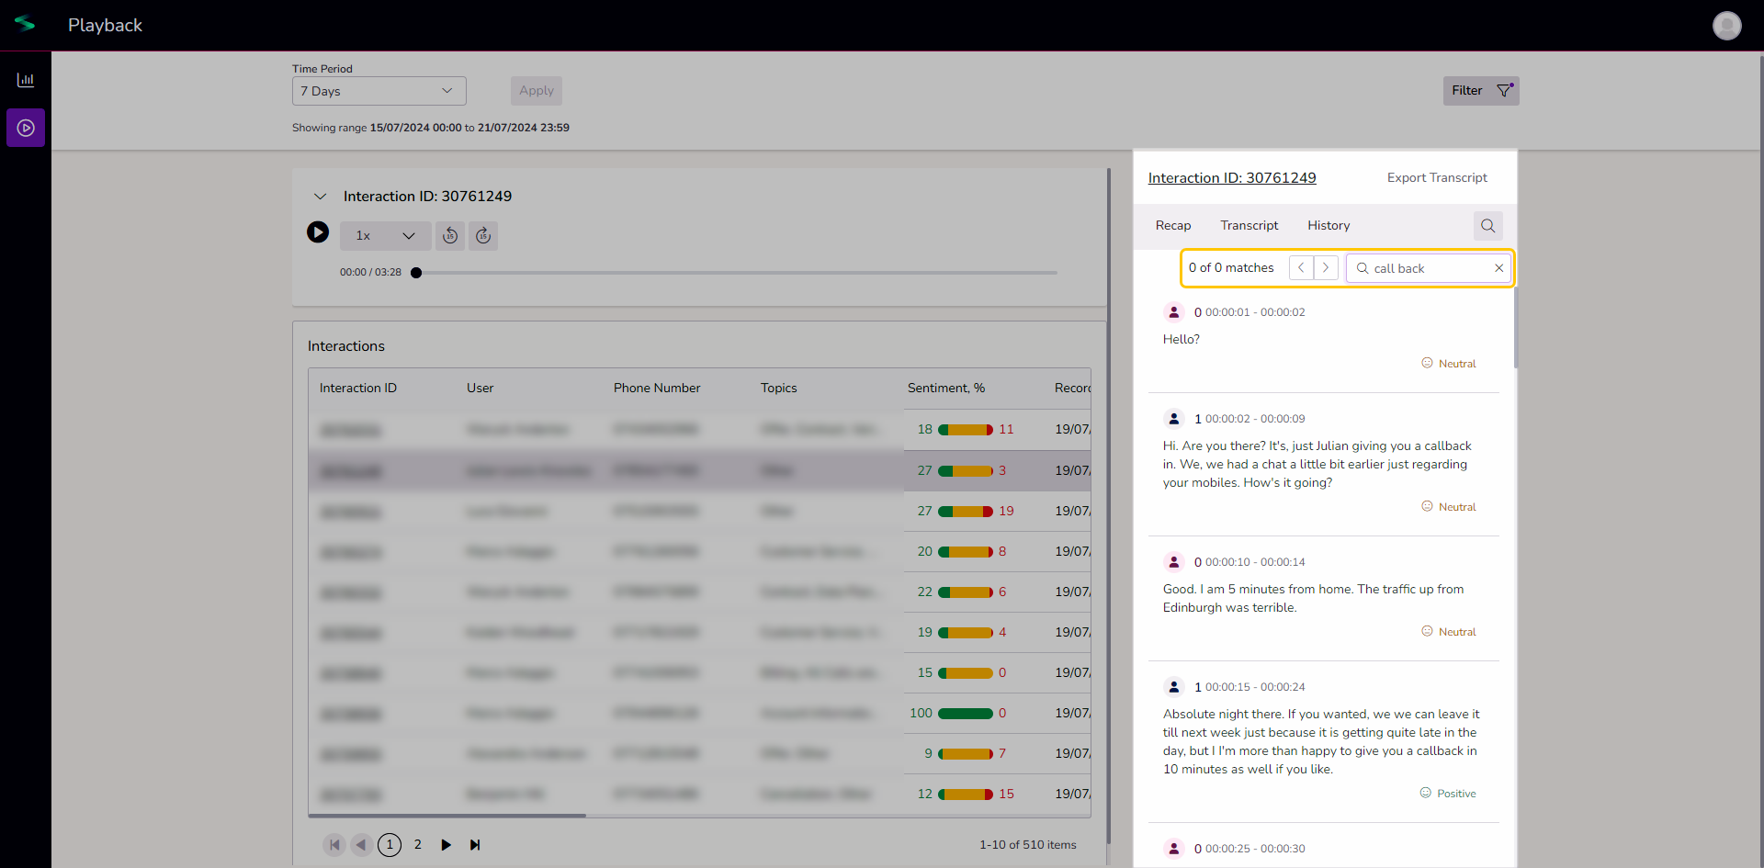The width and height of the screenshot is (1764, 868).
Task: Click speaker avatar at 00:00:15 entry
Action: tap(1174, 687)
